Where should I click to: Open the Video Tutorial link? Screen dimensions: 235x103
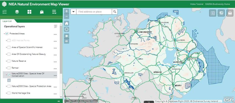pos(197,4)
